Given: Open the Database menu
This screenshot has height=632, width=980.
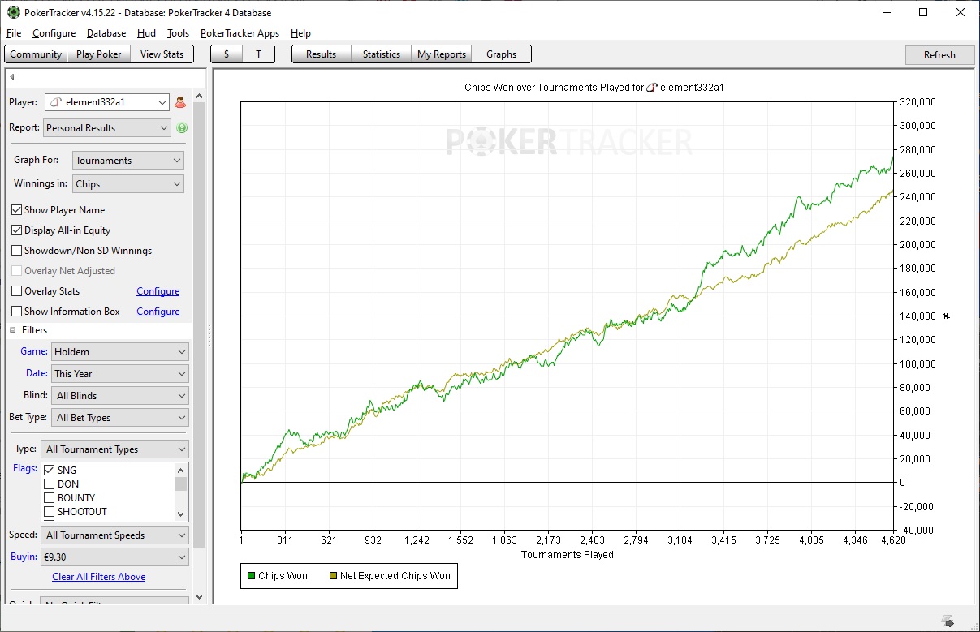Looking at the screenshot, I should tap(106, 33).
